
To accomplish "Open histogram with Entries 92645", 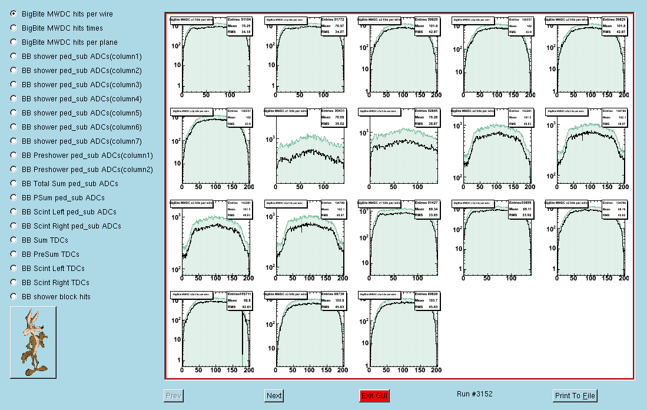I will pyautogui.click(x=399, y=150).
